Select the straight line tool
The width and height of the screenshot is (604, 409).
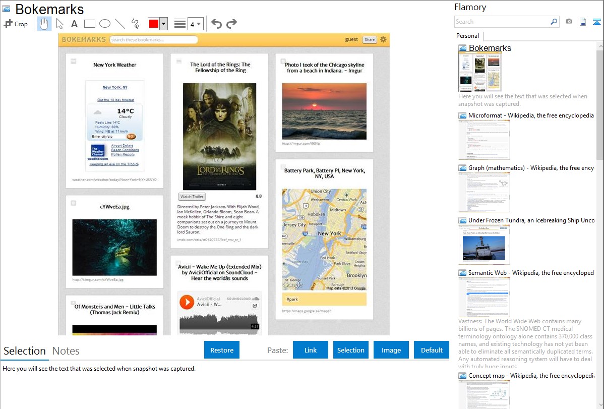[x=120, y=24]
